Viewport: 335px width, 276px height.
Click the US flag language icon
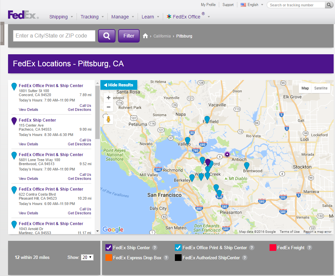[243, 5]
